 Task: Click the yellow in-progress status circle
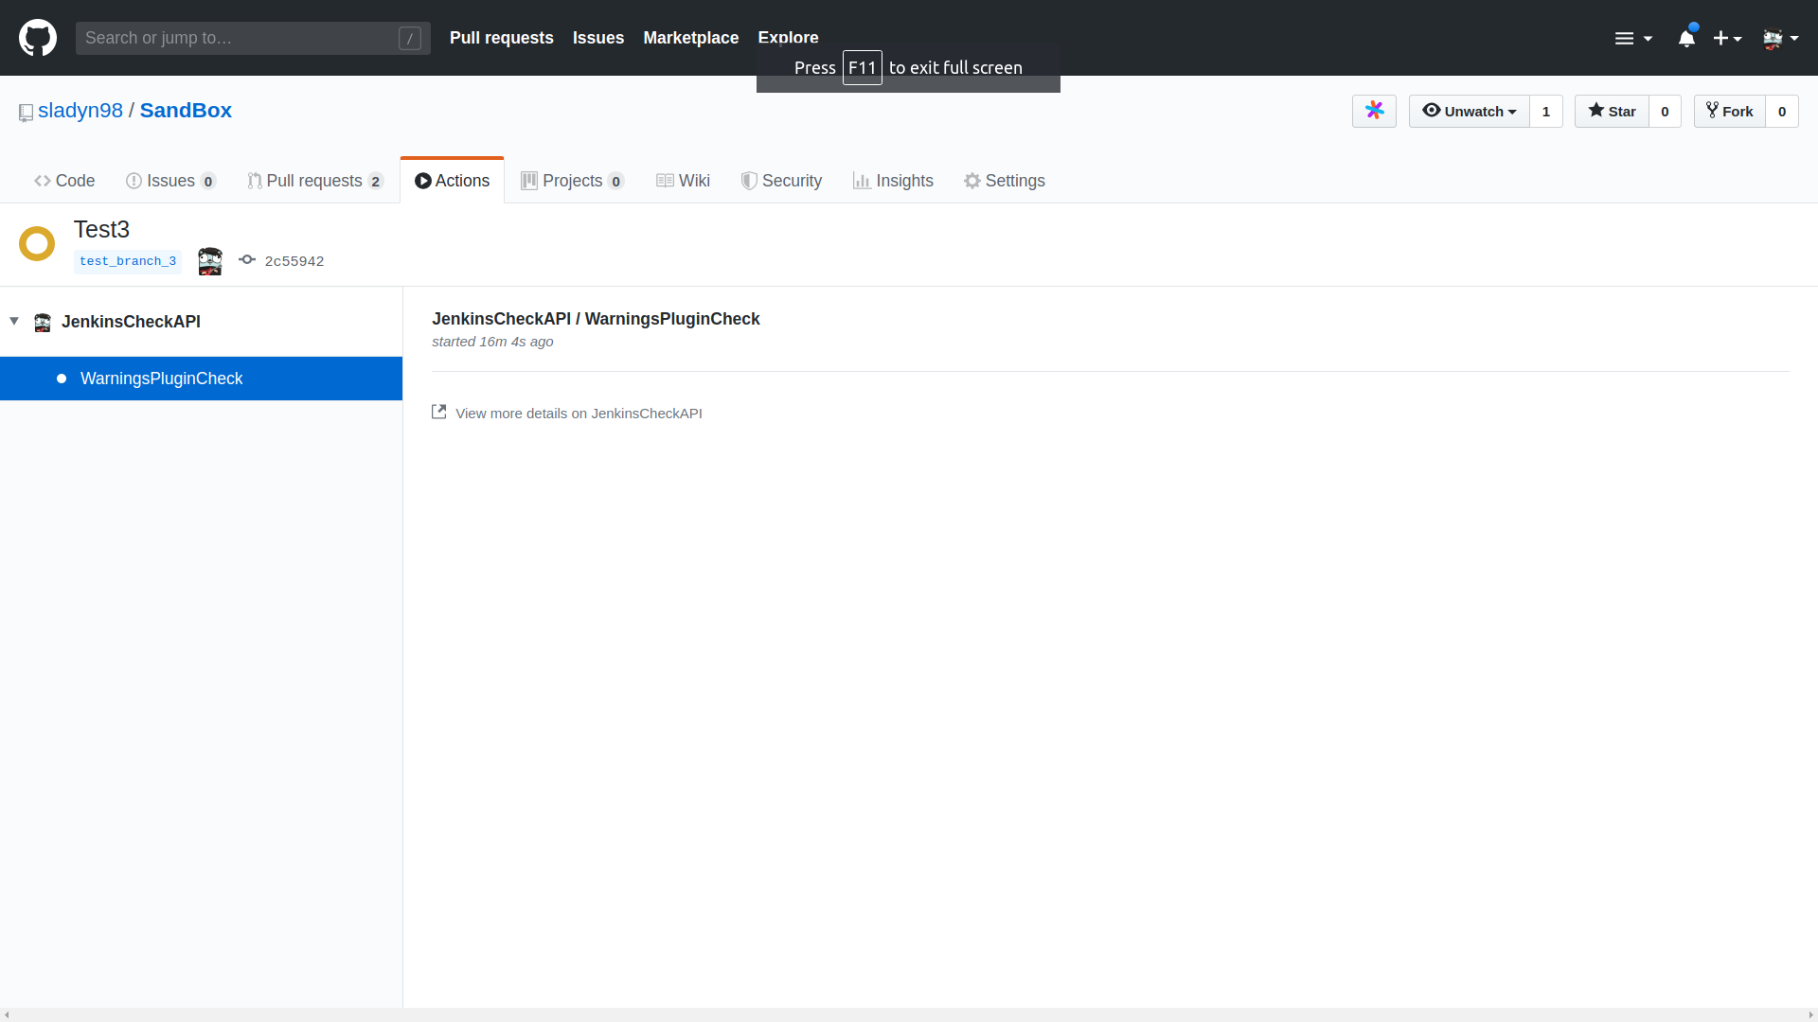(x=37, y=243)
